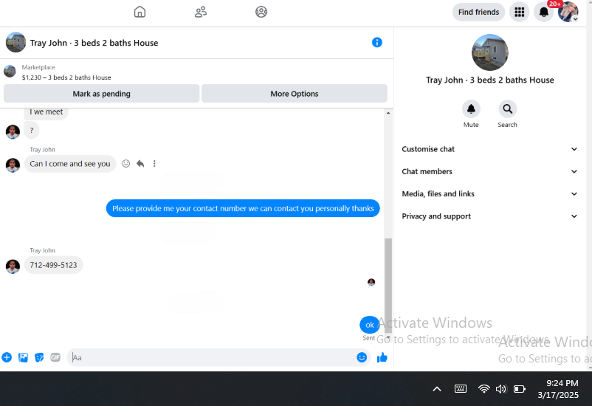Click the large listing photo in side panel
Screen dimensions: 592x406
pyautogui.click(x=490, y=52)
